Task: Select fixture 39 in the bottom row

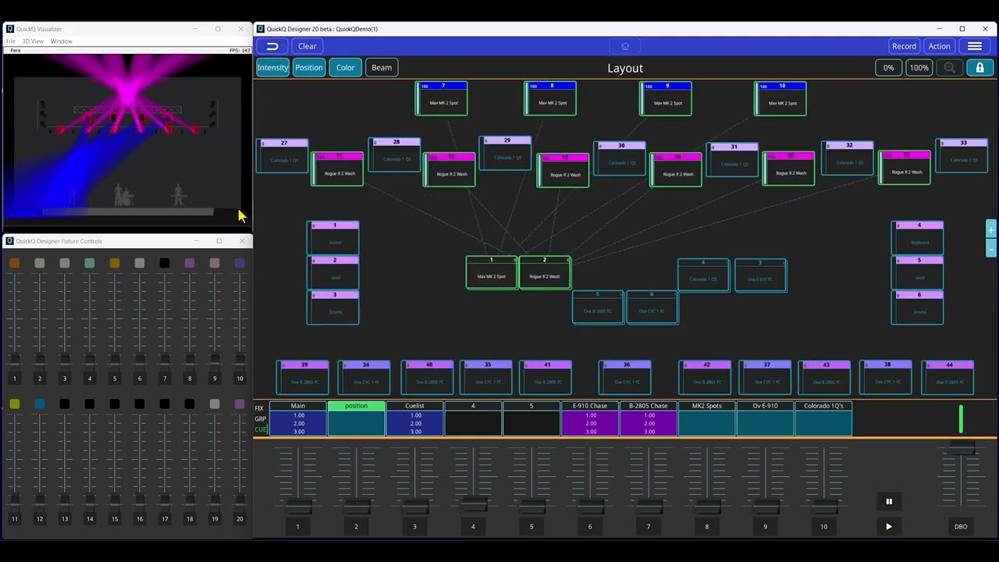Action: [303, 377]
